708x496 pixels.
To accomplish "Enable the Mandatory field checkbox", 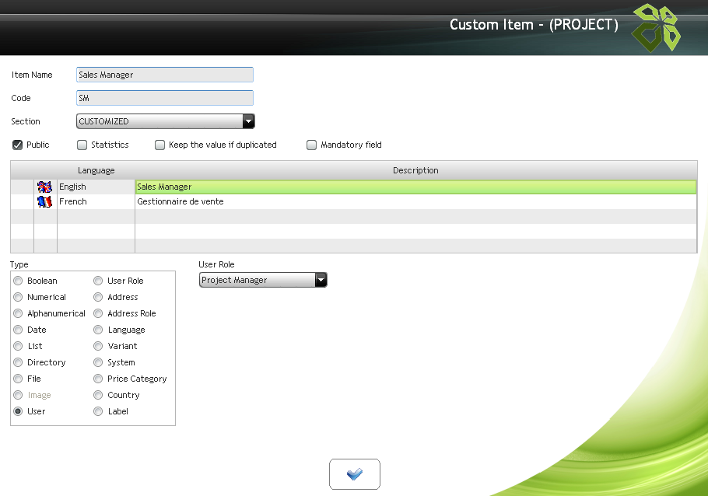I will [x=311, y=145].
